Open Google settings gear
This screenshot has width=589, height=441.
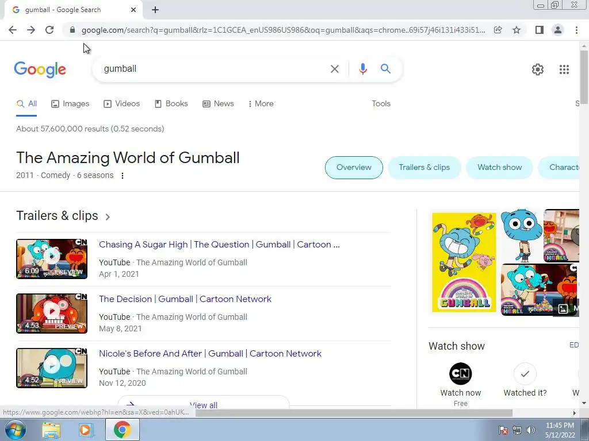click(x=538, y=69)
